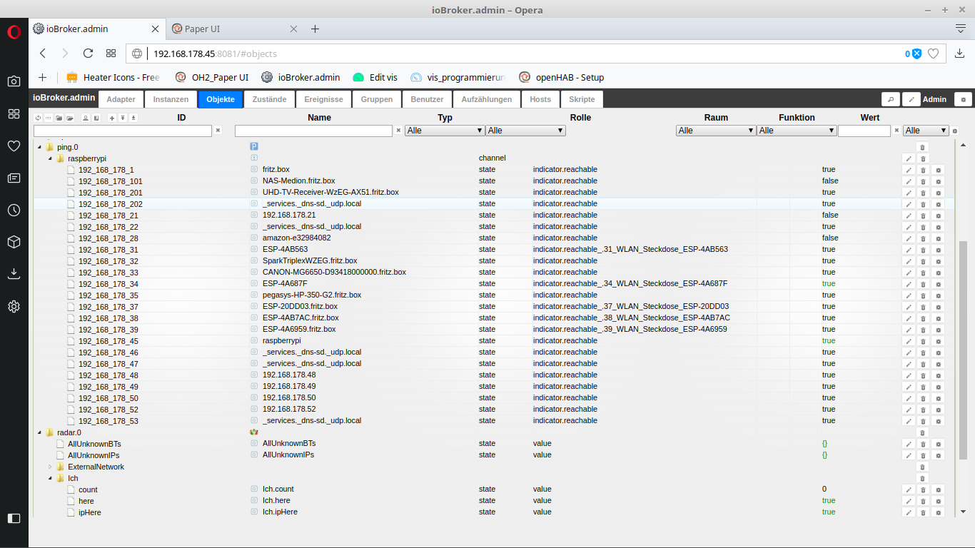Open the column selection icon
975x548 pixels.
[x=96, y=118]
